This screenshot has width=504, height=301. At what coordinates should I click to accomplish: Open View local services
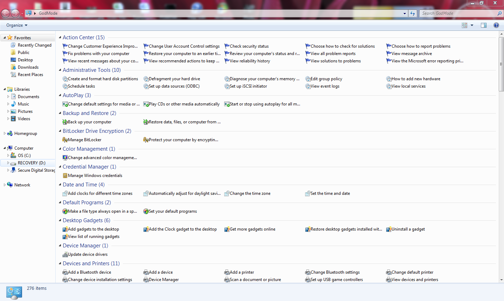[408, 86]
